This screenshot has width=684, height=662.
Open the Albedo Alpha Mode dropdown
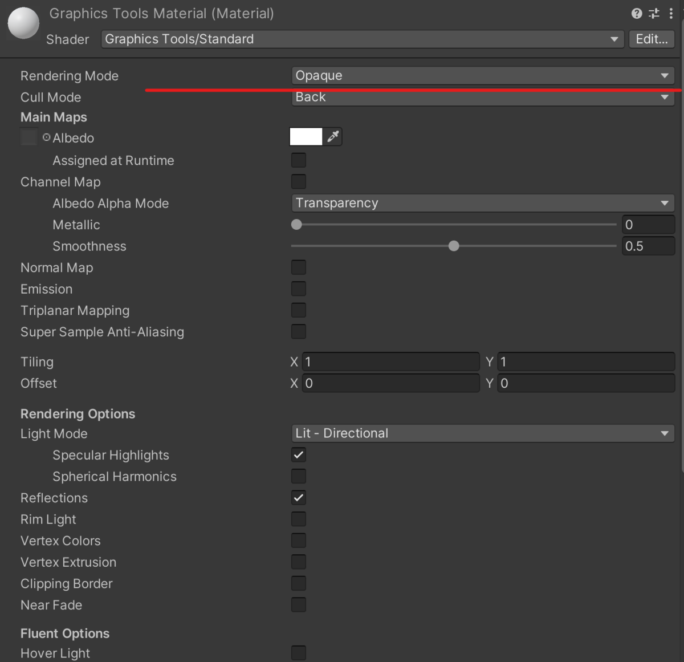click(x=482, y=202)
